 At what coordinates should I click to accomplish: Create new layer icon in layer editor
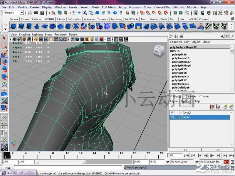click(225, 107)
